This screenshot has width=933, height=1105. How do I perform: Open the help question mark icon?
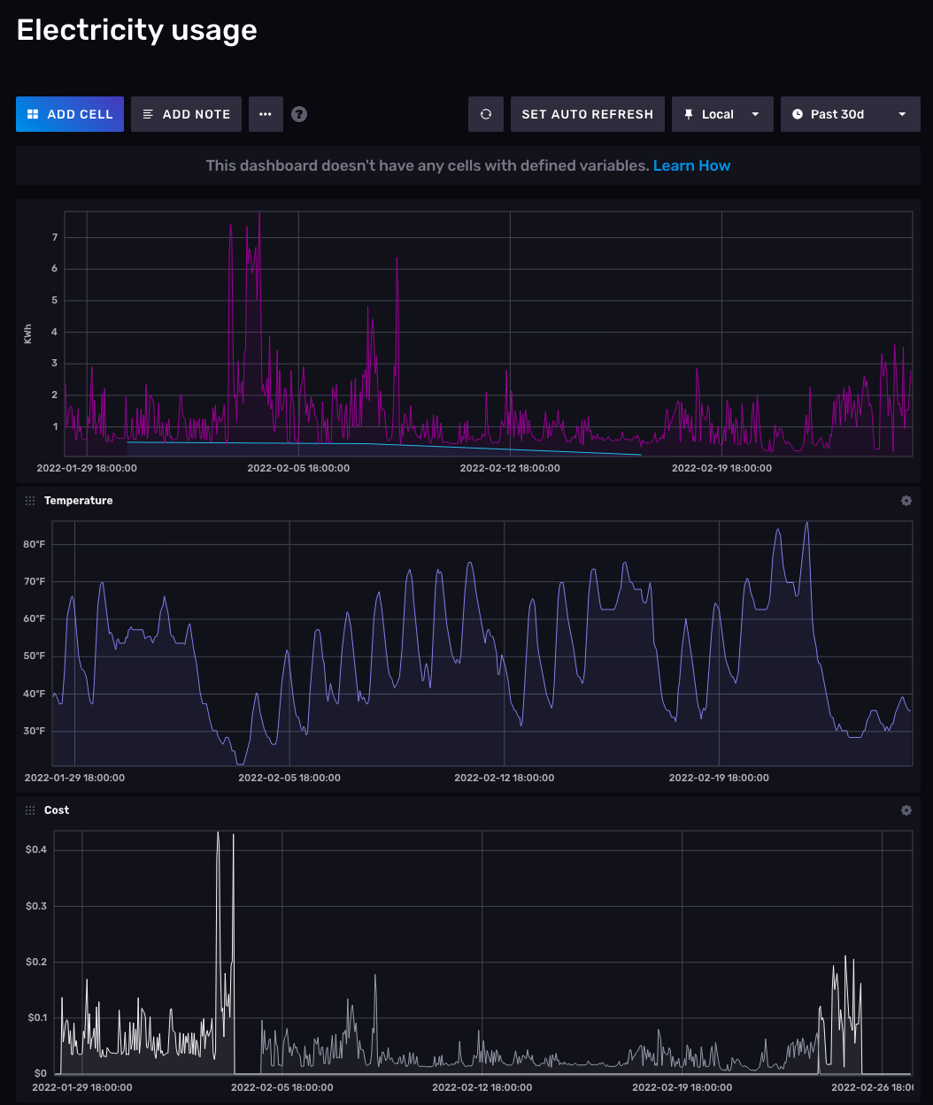299,114
